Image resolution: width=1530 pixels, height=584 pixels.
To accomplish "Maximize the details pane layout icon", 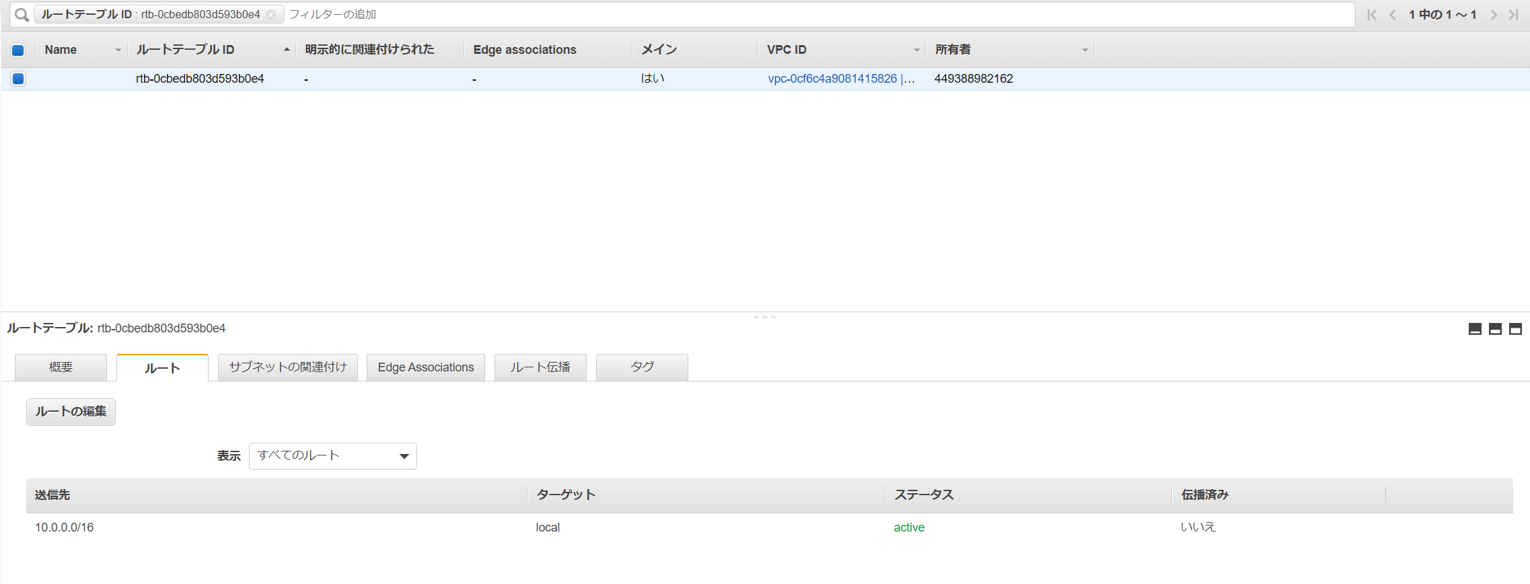I will 1515,329.
